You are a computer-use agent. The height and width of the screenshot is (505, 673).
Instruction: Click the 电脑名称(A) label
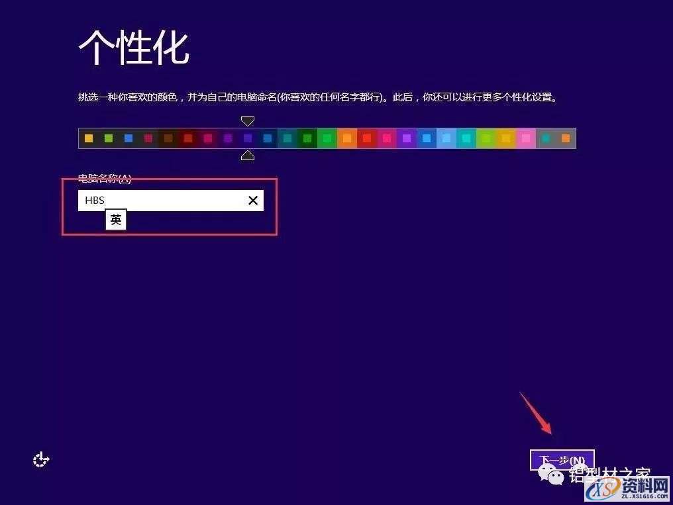coord(104,179)
